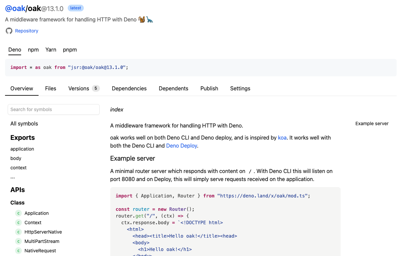Image resolution: width=402 pixels, height=256 pixels.
Task: Switch to the npm install tab
Action: 33,50
